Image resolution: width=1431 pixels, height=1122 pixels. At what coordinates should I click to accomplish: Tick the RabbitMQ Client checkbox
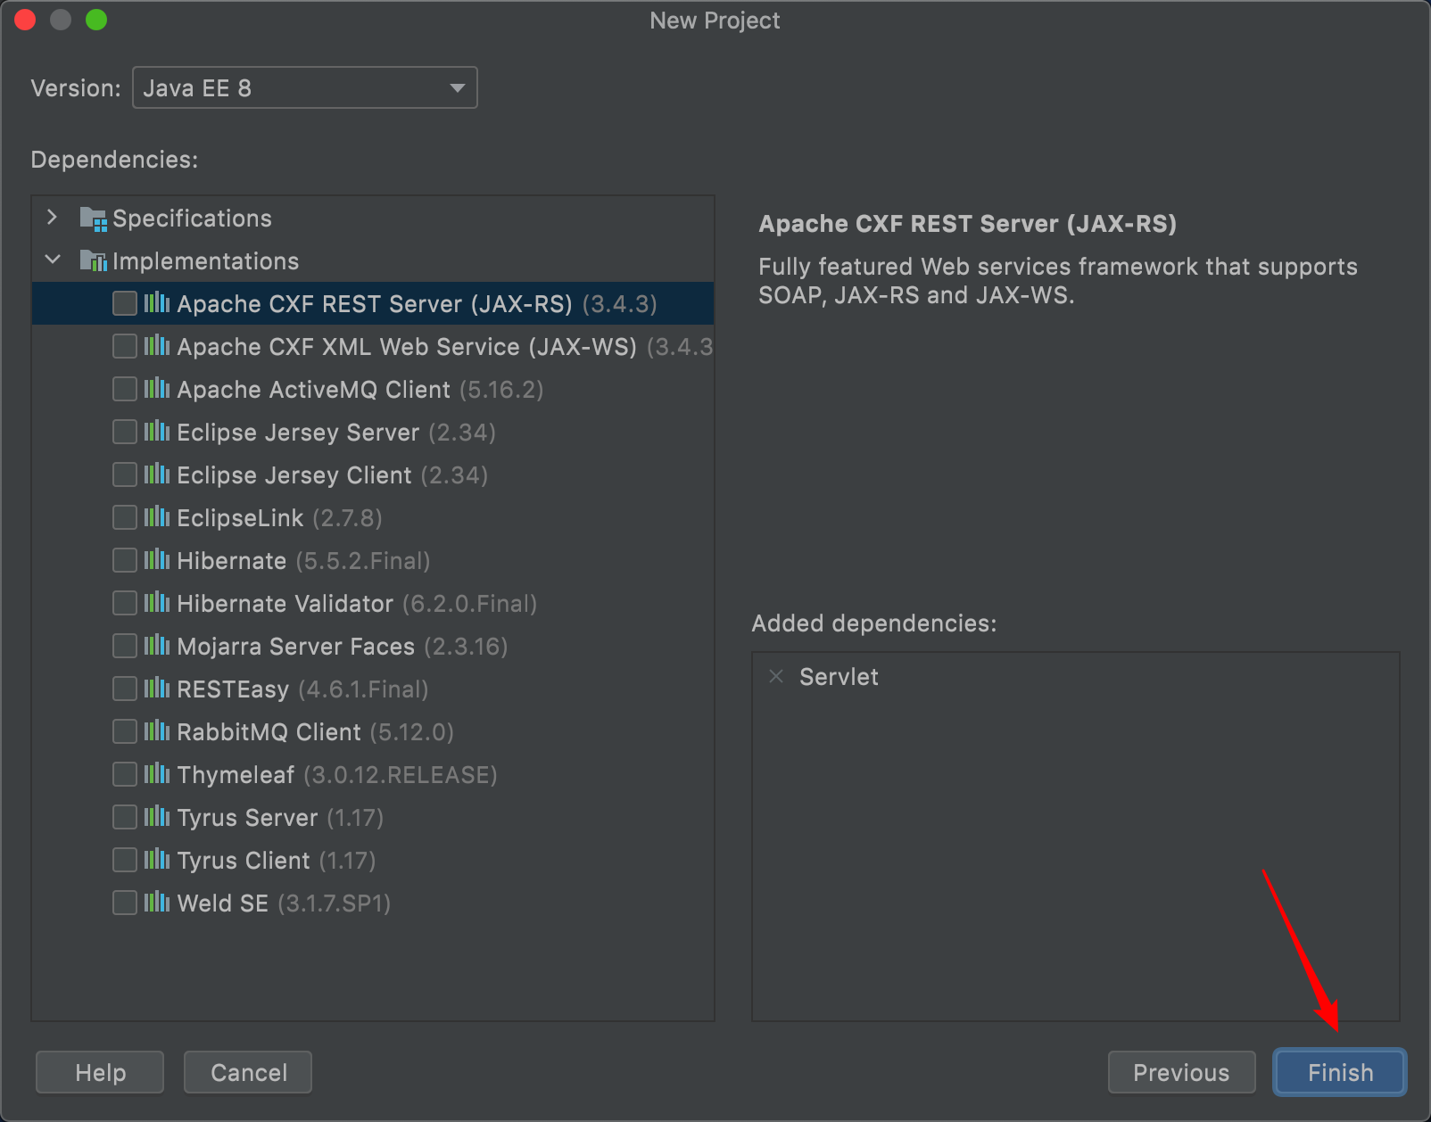(x=125, y=732)
